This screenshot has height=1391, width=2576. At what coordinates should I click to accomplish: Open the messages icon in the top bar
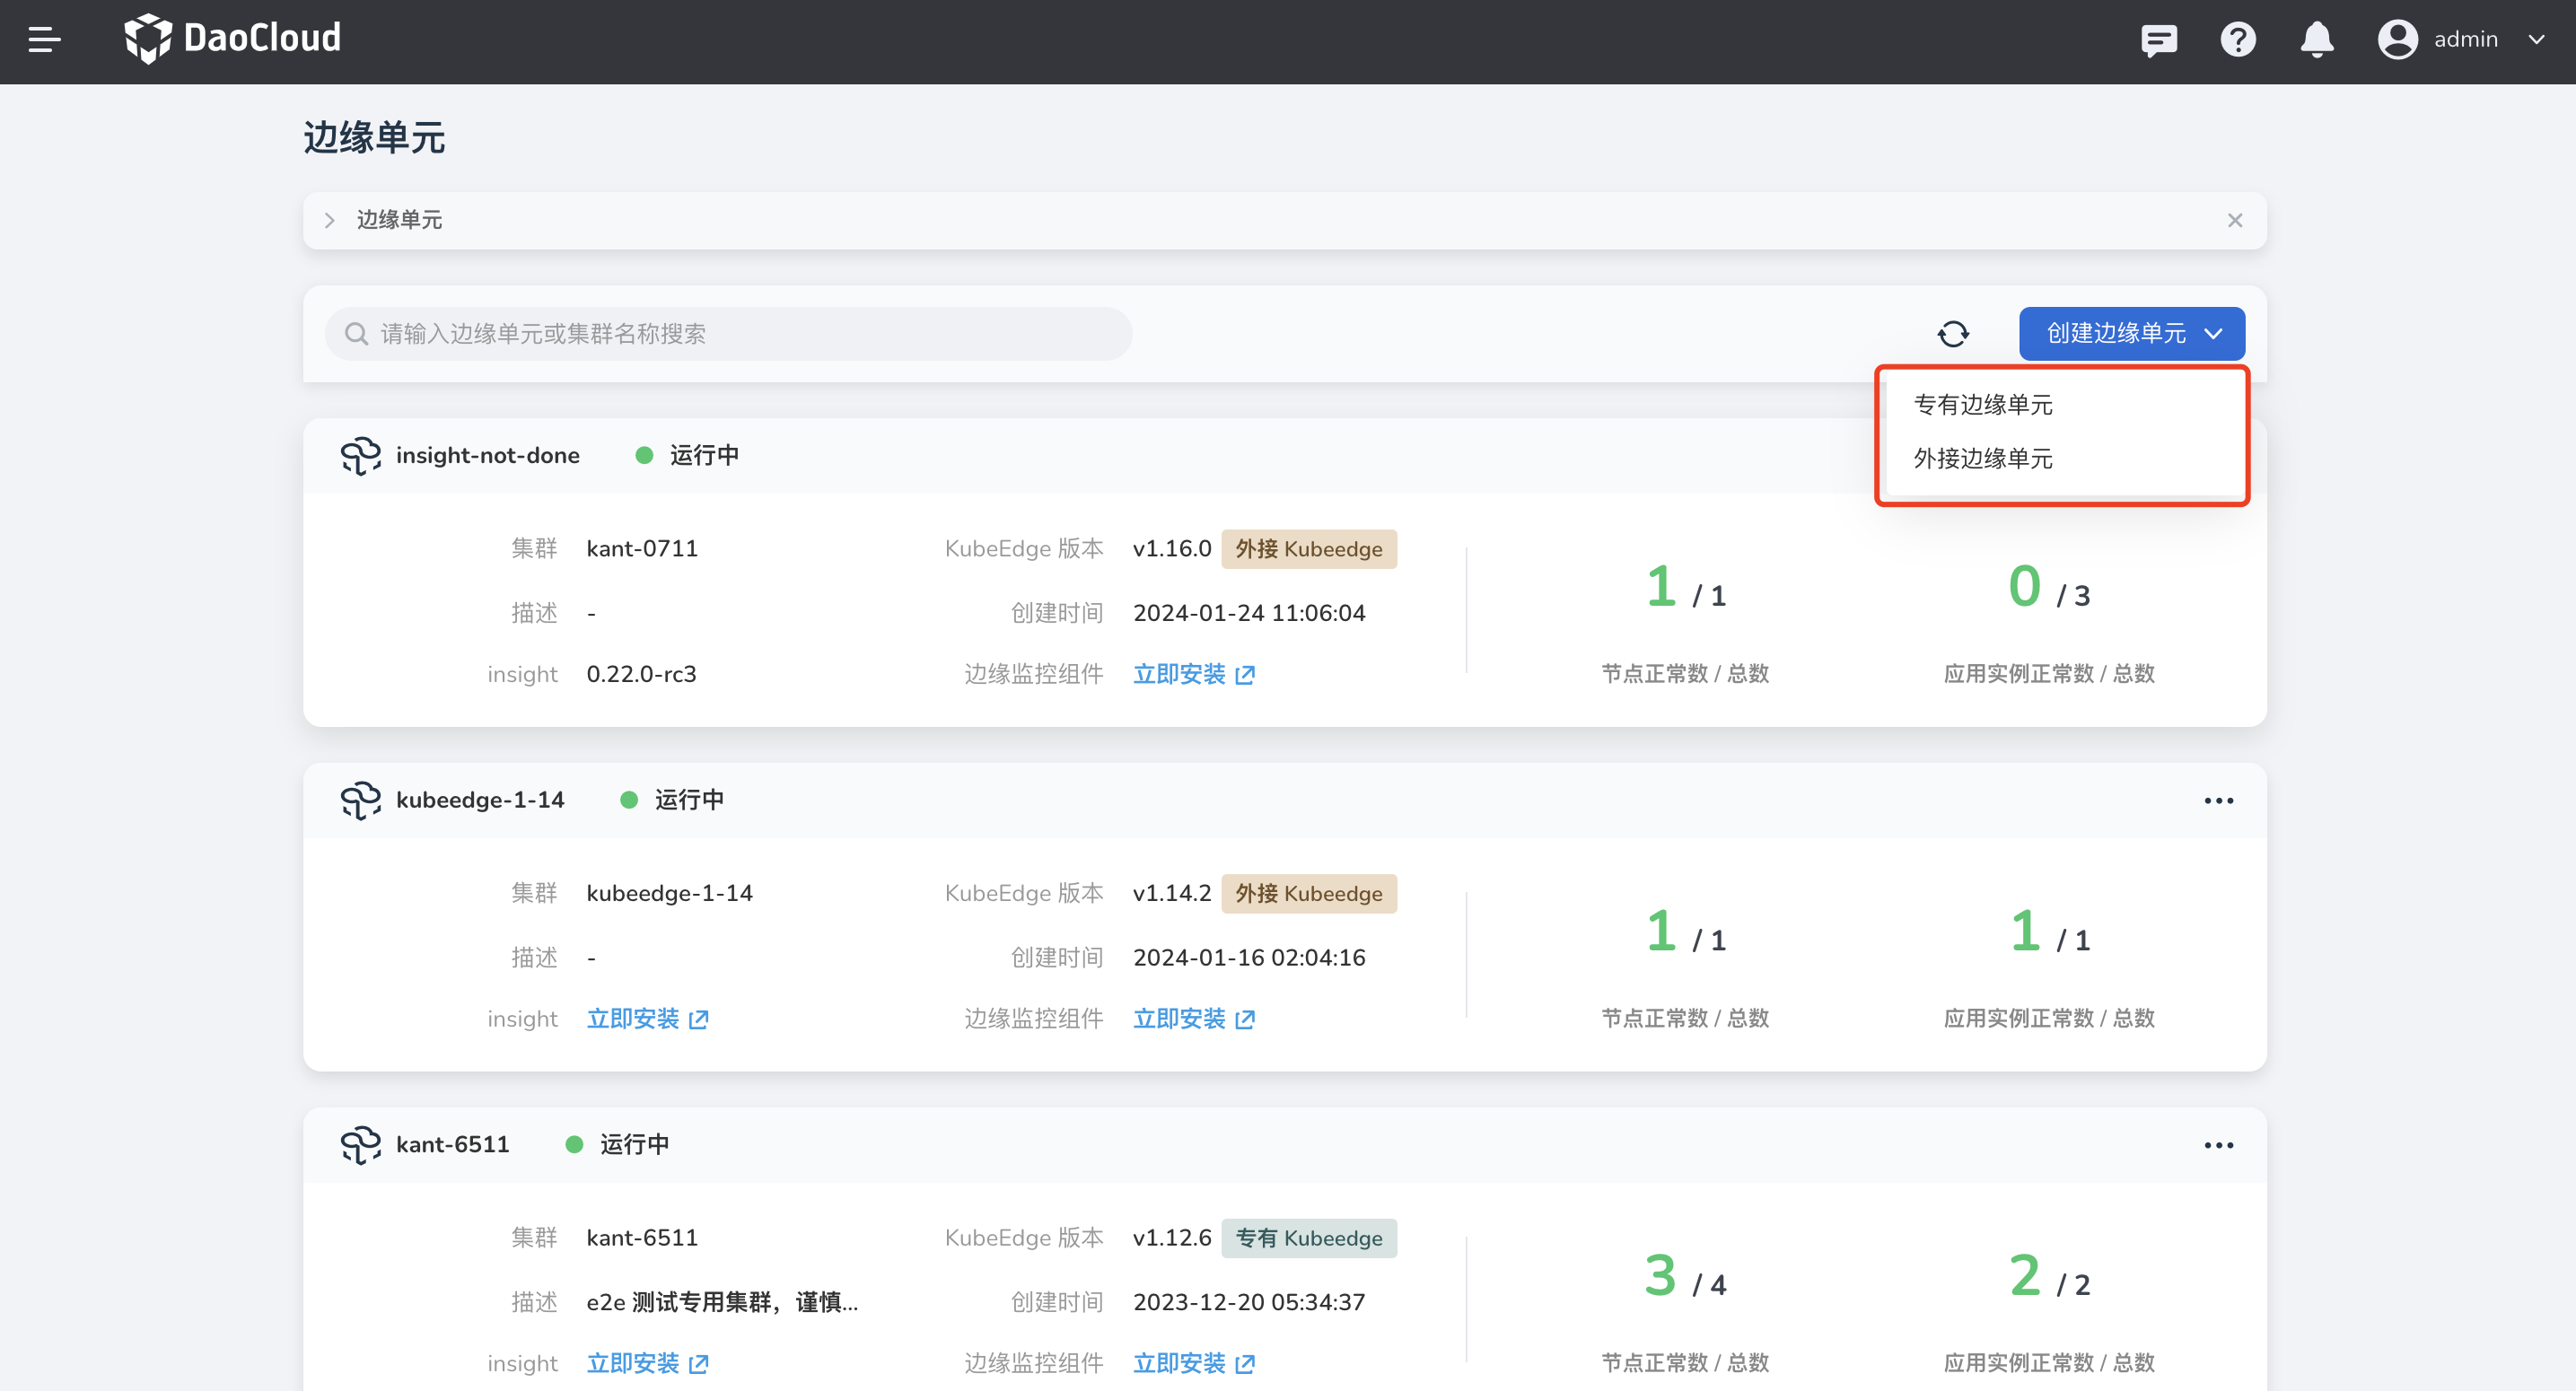click(2159, 40)
